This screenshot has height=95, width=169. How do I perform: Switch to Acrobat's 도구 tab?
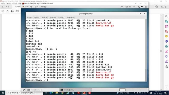(8, 7)
